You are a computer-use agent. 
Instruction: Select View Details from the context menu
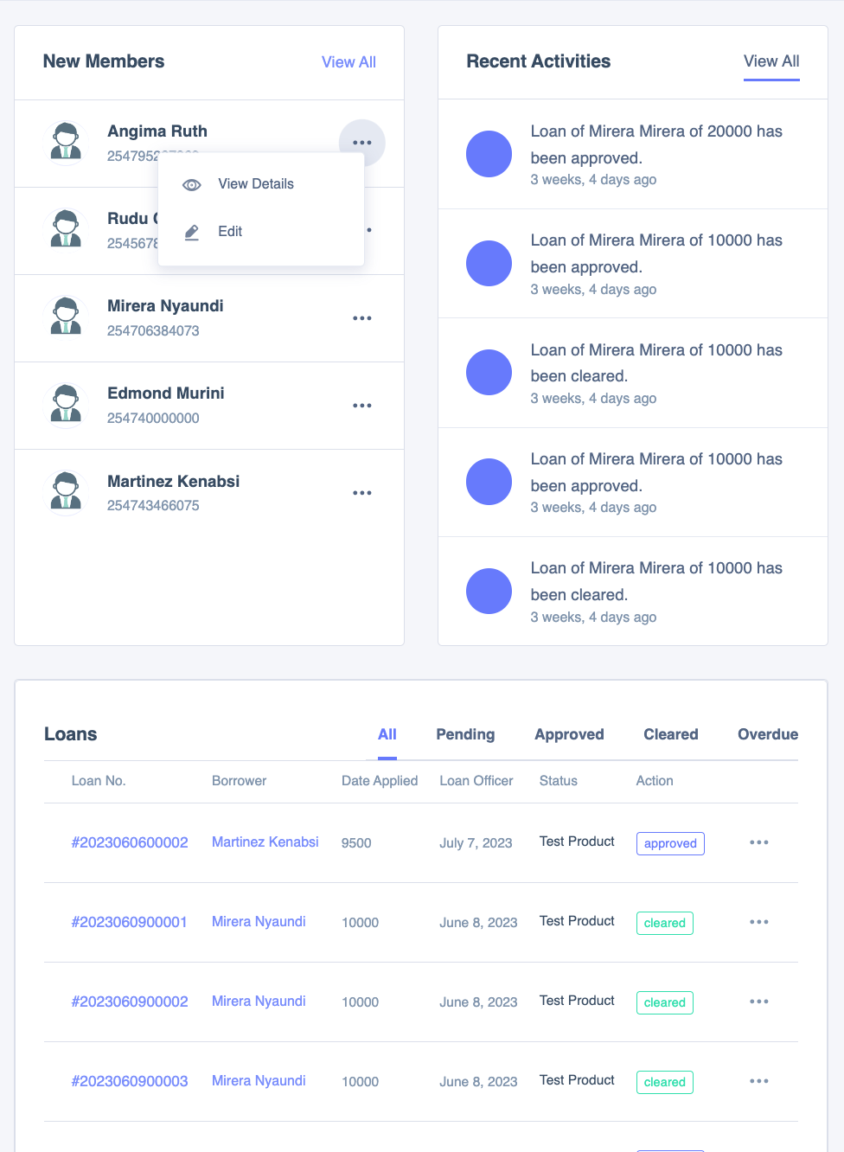click(256, 184)
